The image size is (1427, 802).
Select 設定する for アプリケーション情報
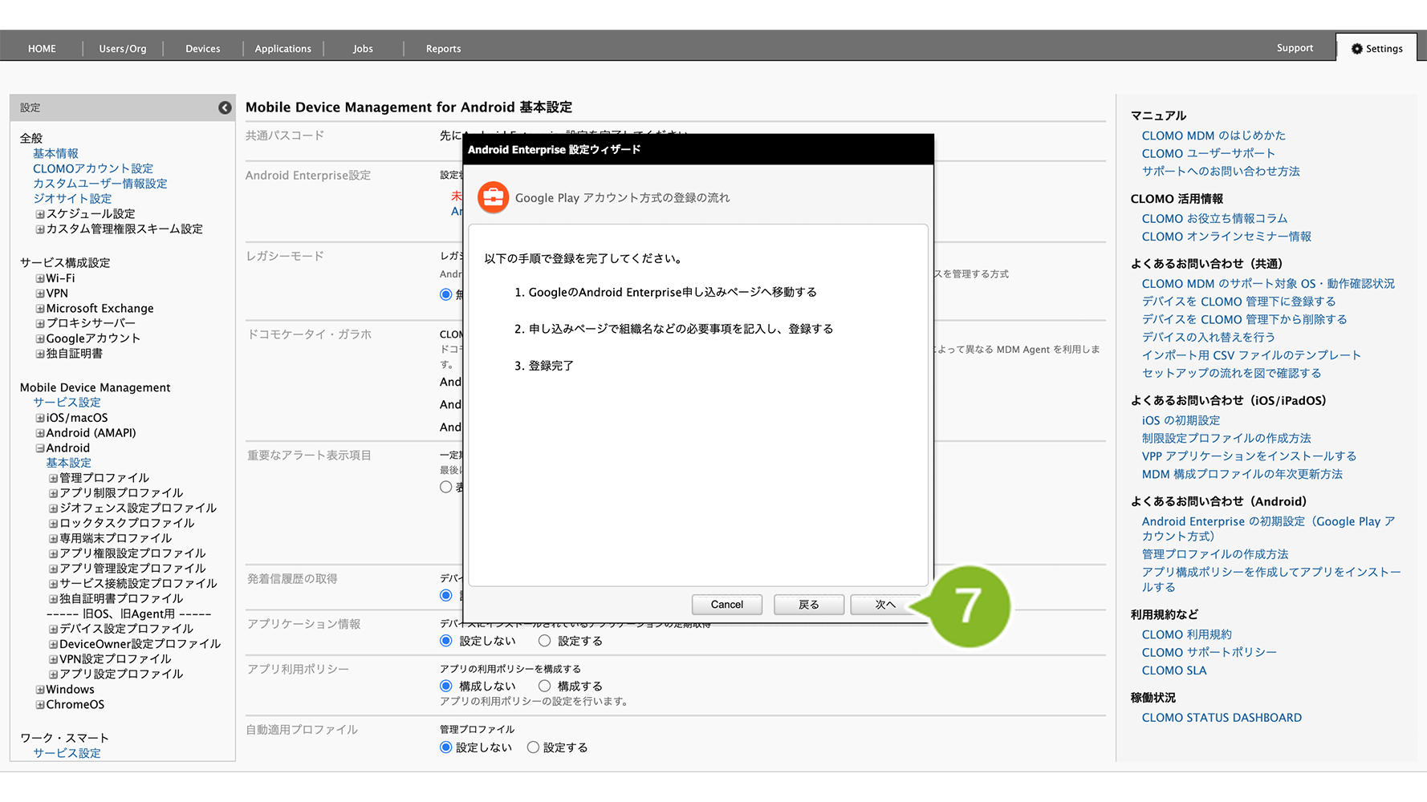[545, 641]
